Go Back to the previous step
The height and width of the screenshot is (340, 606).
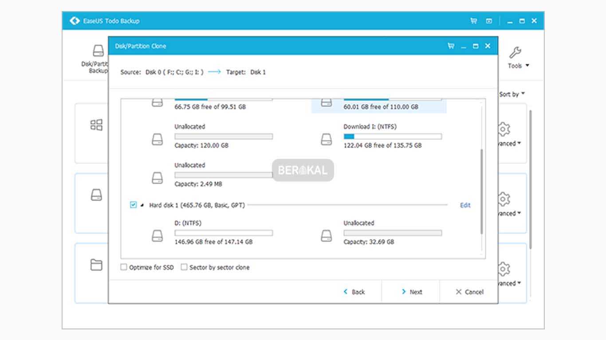coord(354,292)
